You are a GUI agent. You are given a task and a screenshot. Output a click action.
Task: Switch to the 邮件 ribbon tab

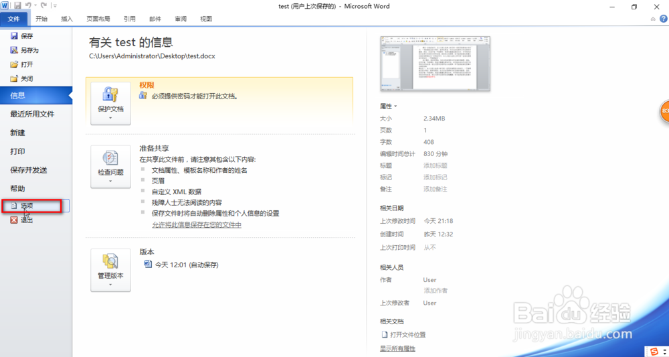pos(155,19)
